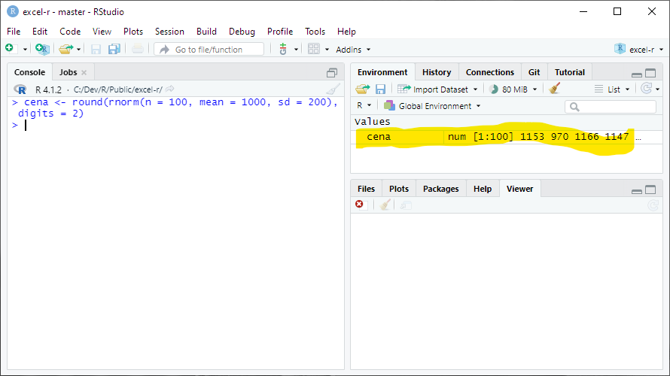Click the Refresh environment icon

click(x=646, y=88)
